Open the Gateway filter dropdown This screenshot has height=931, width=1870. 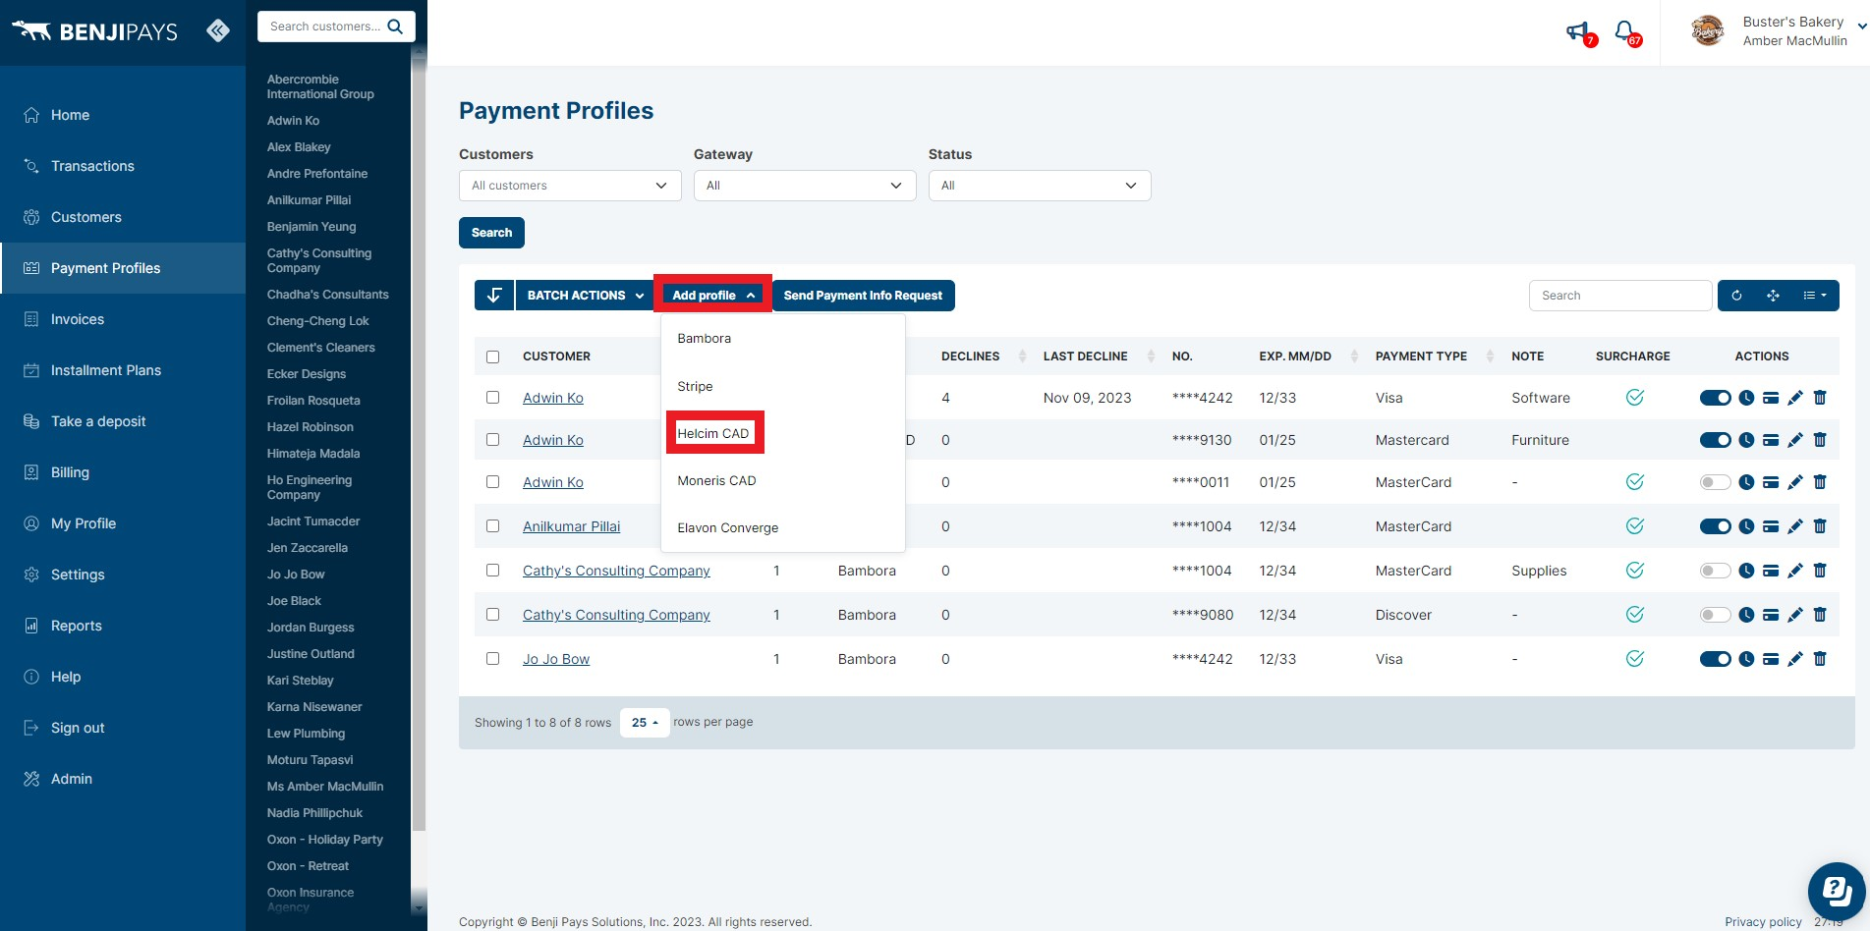coord(805,186)
